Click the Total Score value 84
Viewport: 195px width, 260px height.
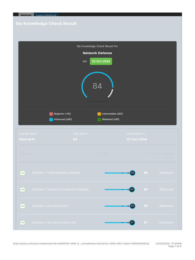coord(75,139)
